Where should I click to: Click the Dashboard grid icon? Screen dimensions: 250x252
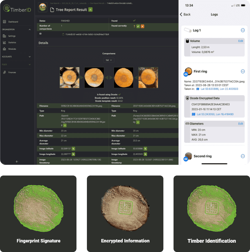click(5, 21)
